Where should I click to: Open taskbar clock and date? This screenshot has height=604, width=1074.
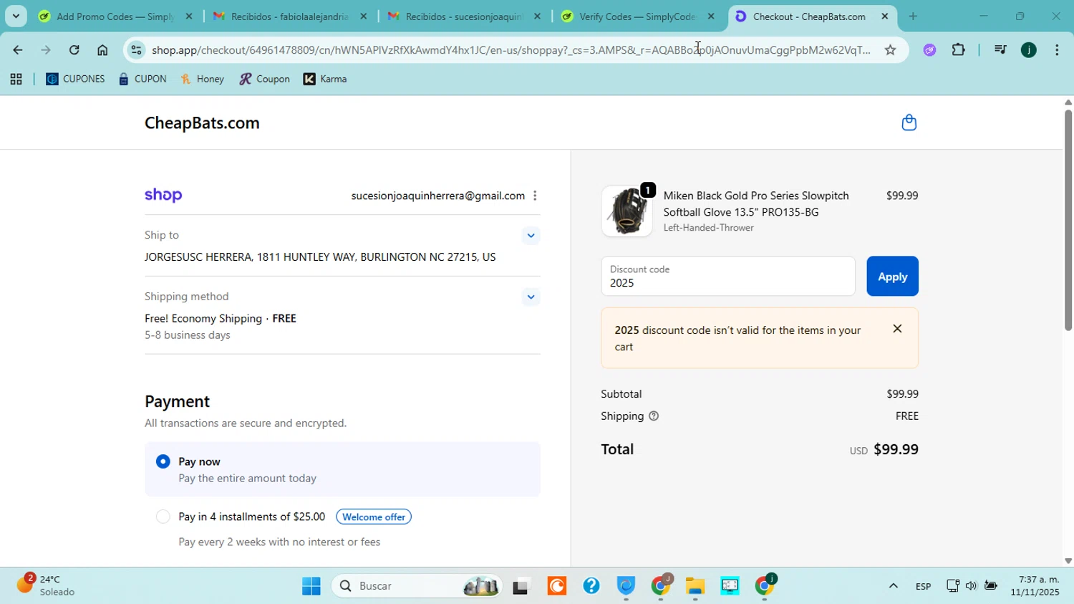(x=1035, y=586)
